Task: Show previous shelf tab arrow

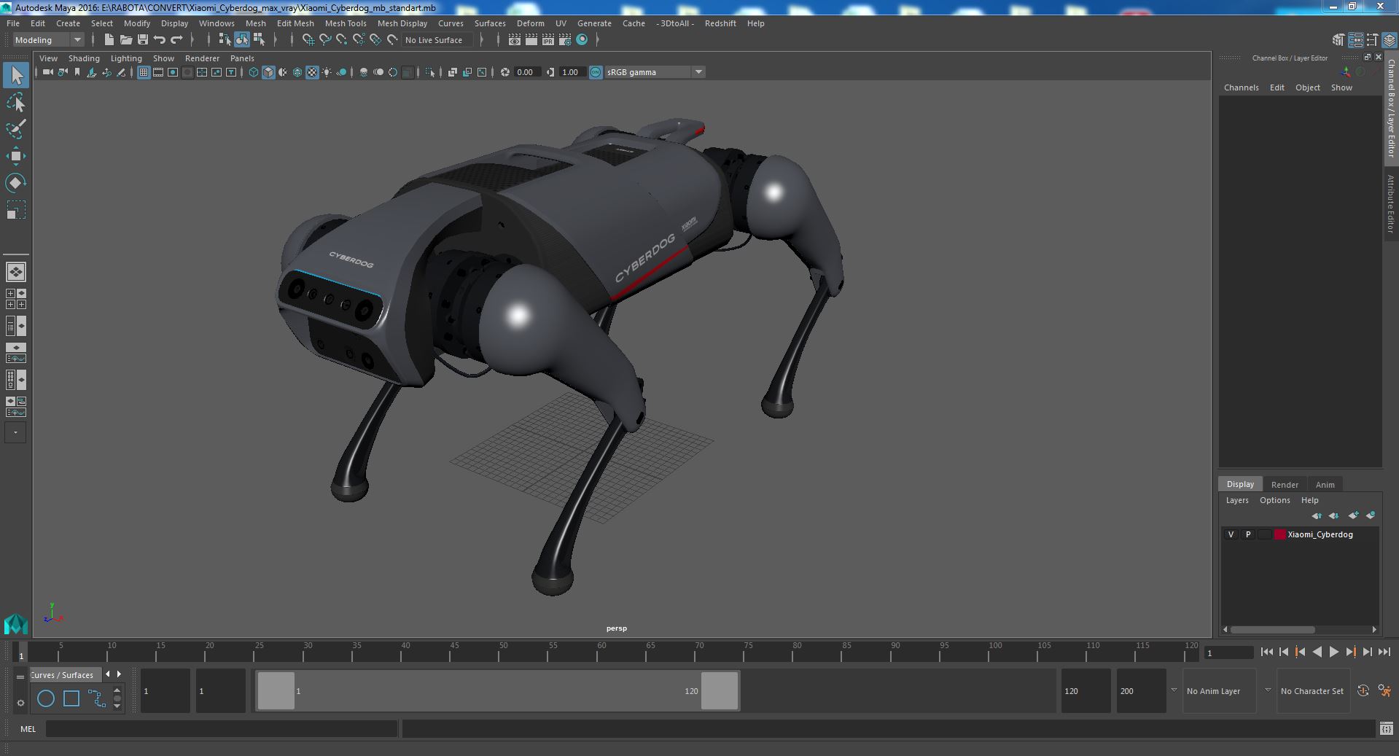Action: coord(108,674)
